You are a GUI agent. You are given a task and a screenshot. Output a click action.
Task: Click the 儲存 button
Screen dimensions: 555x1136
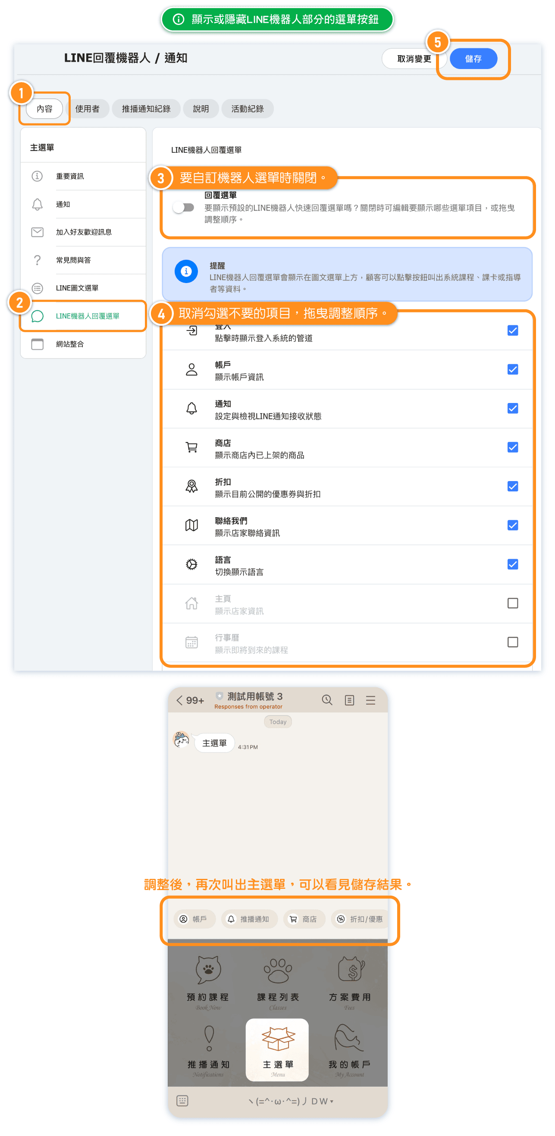(473, 59)
